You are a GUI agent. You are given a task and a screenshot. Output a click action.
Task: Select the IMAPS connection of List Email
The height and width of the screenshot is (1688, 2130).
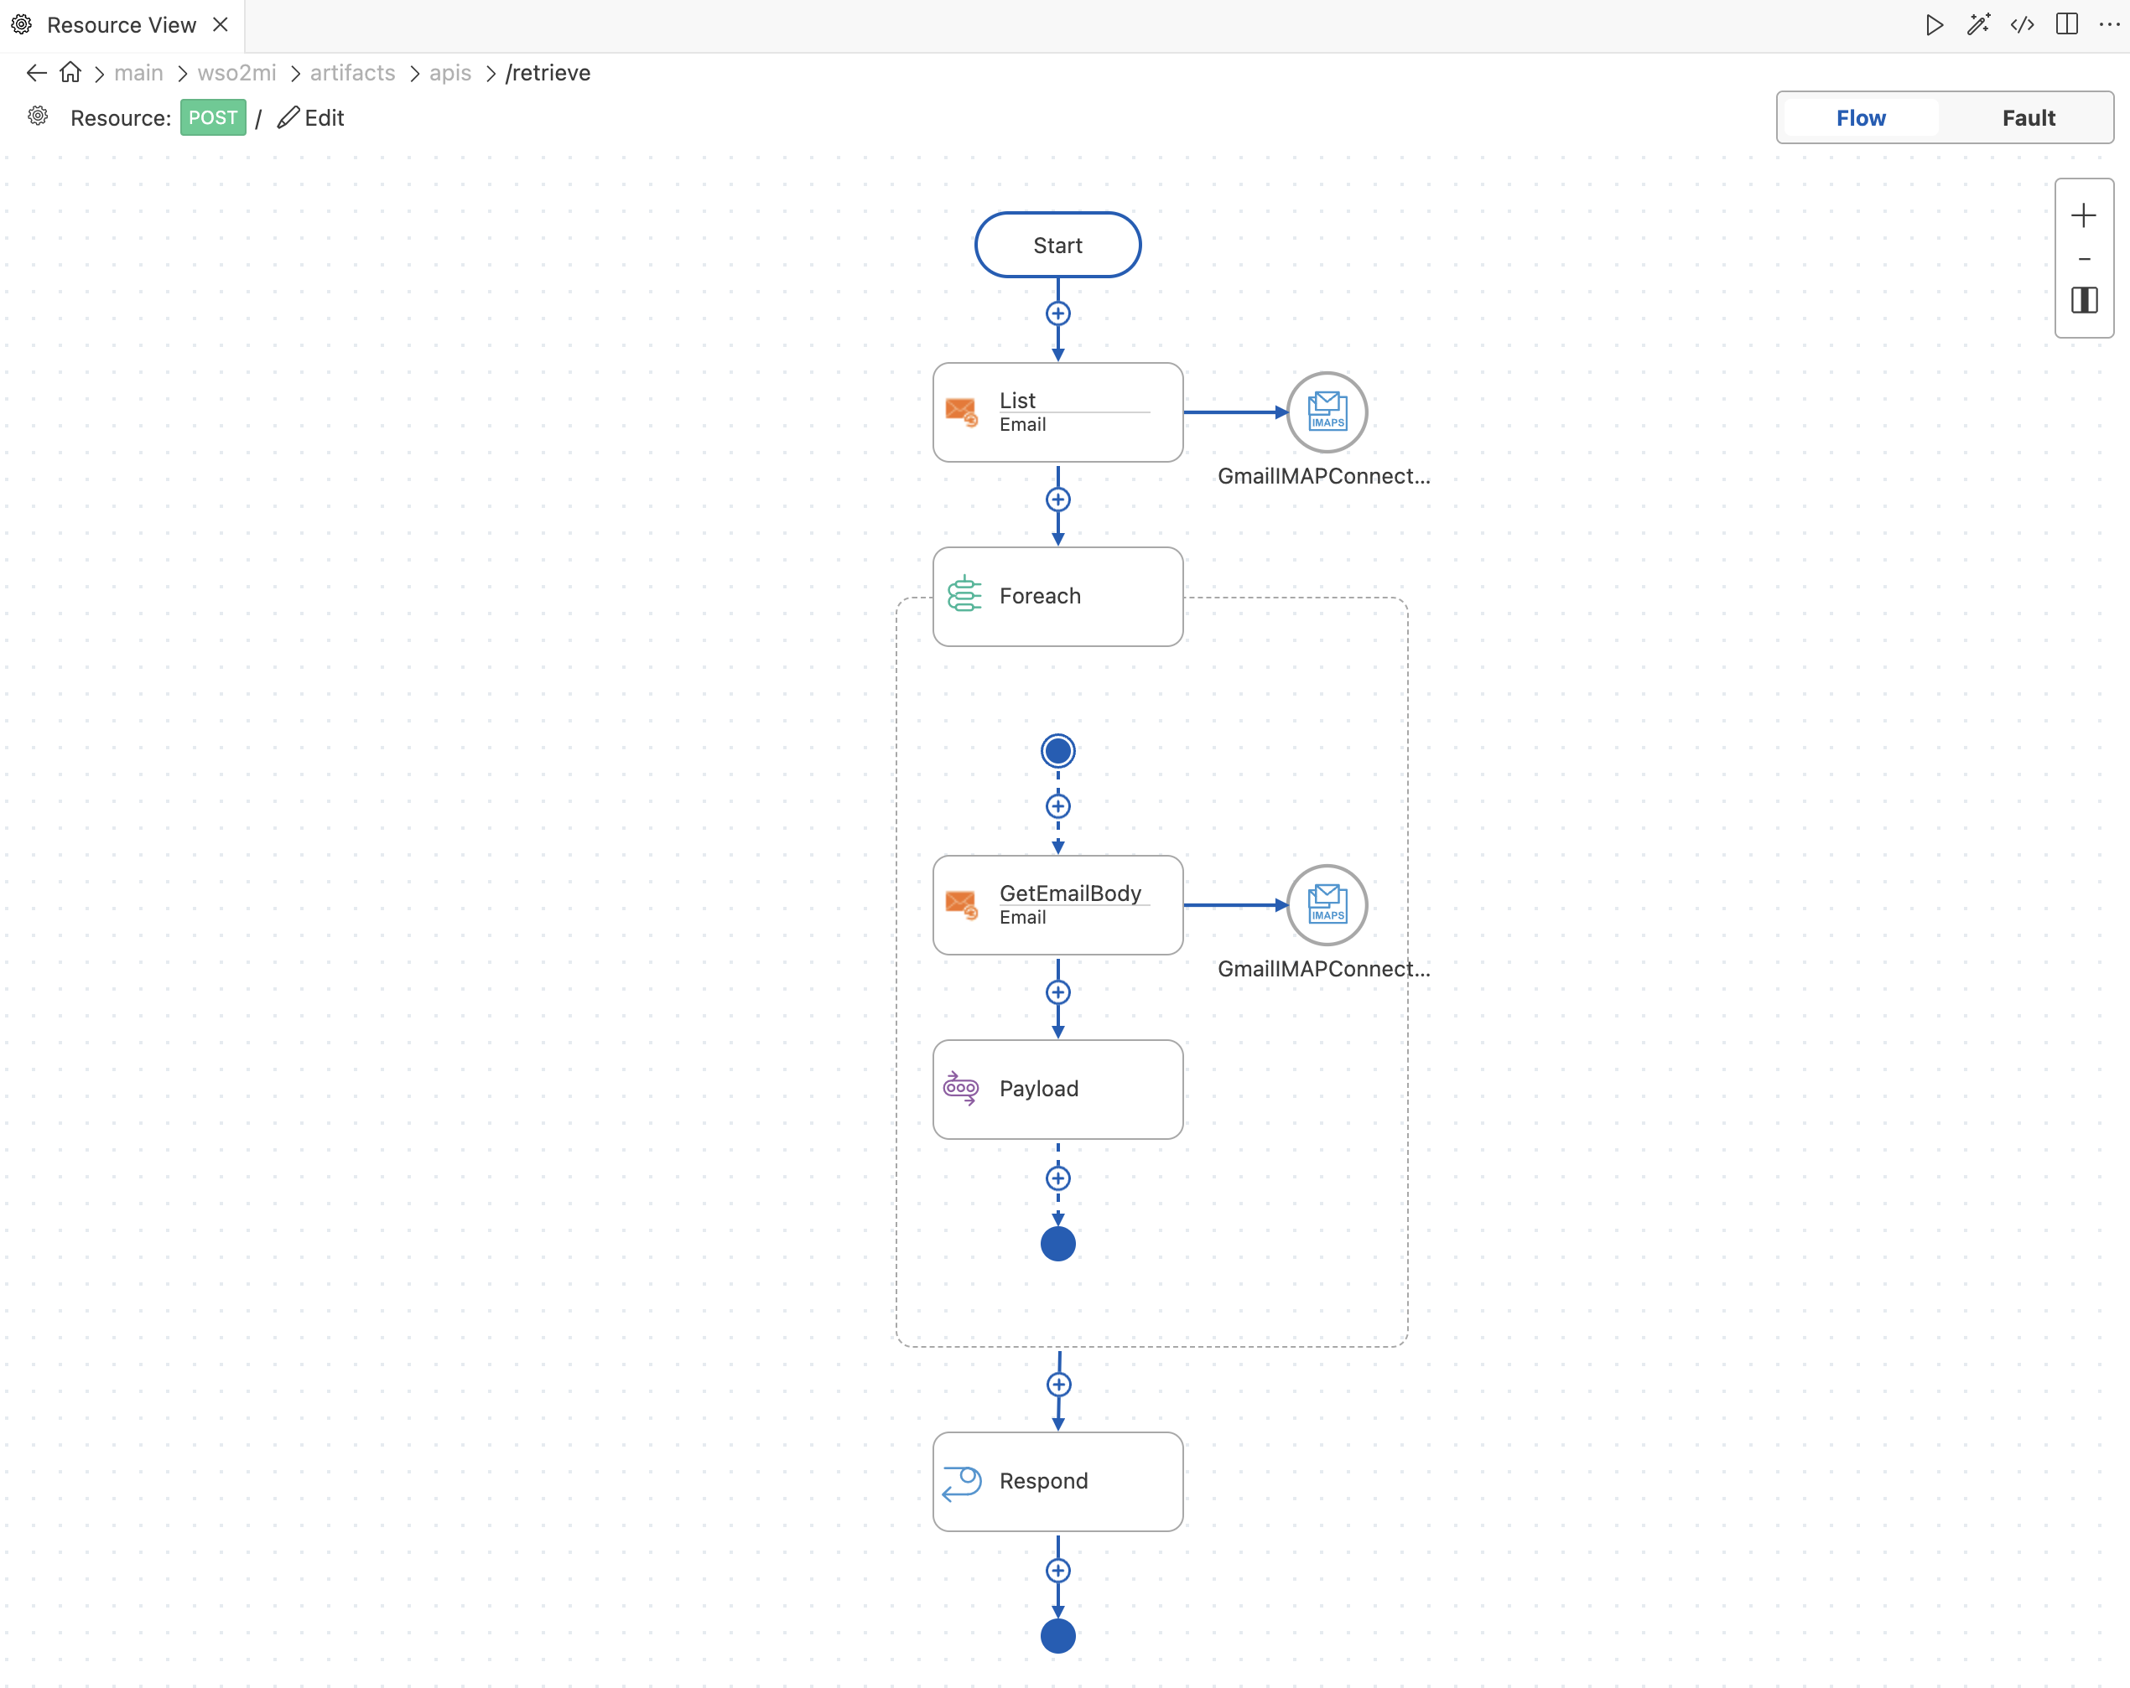pyautogui.click(x=1327, y=412)
